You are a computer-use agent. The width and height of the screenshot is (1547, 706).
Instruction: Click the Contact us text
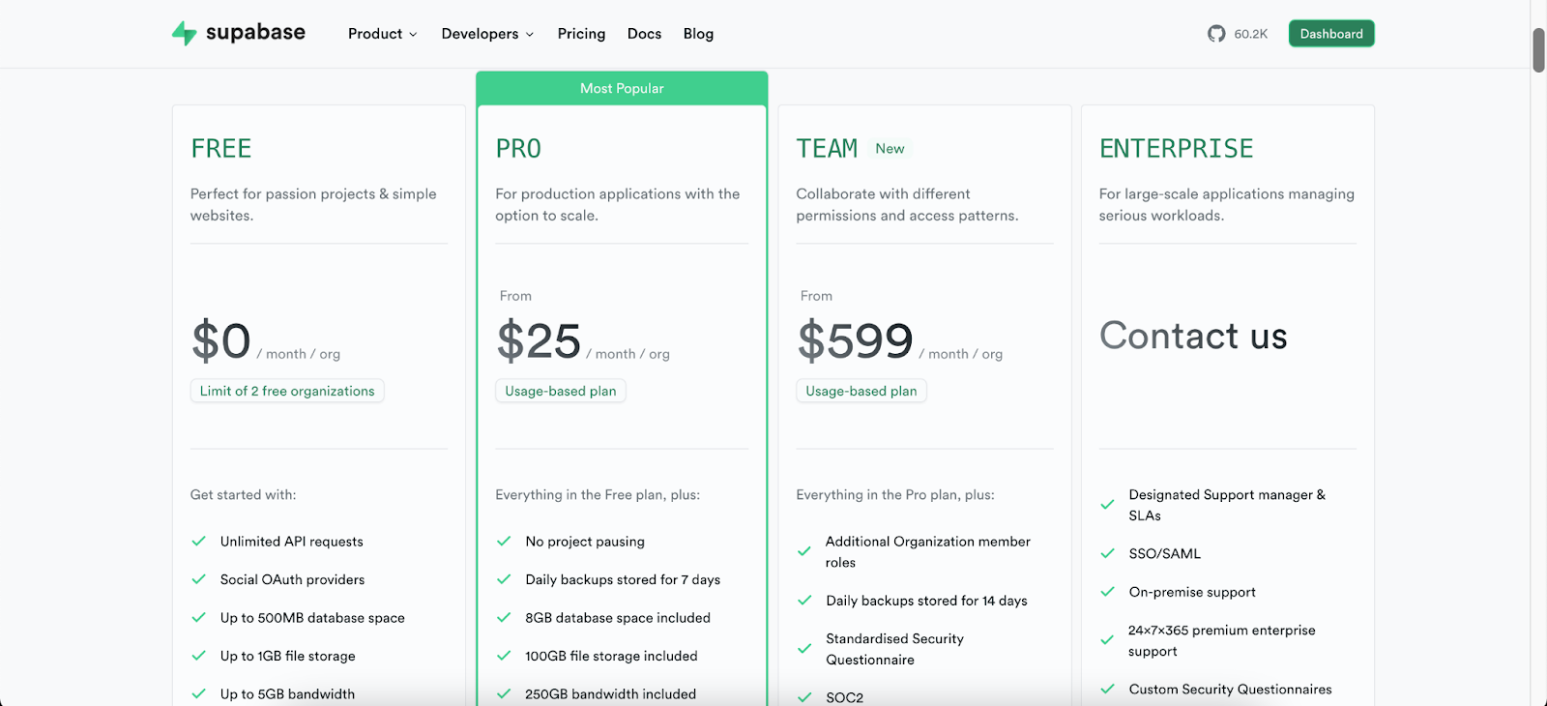point(1193,337)
